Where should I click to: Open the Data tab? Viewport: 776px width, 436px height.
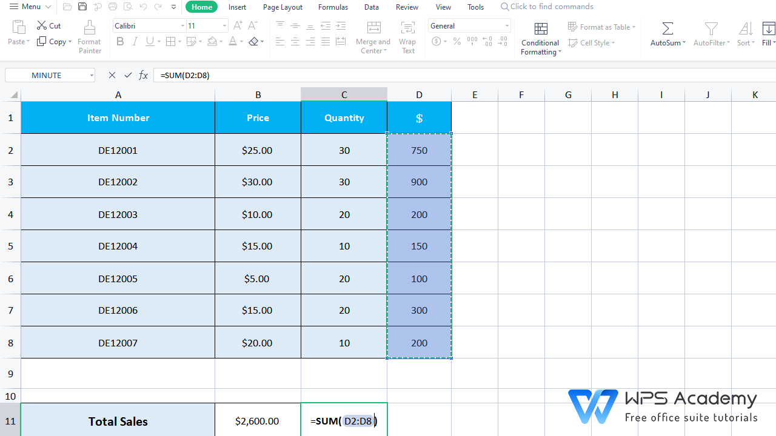coord(372,7)
